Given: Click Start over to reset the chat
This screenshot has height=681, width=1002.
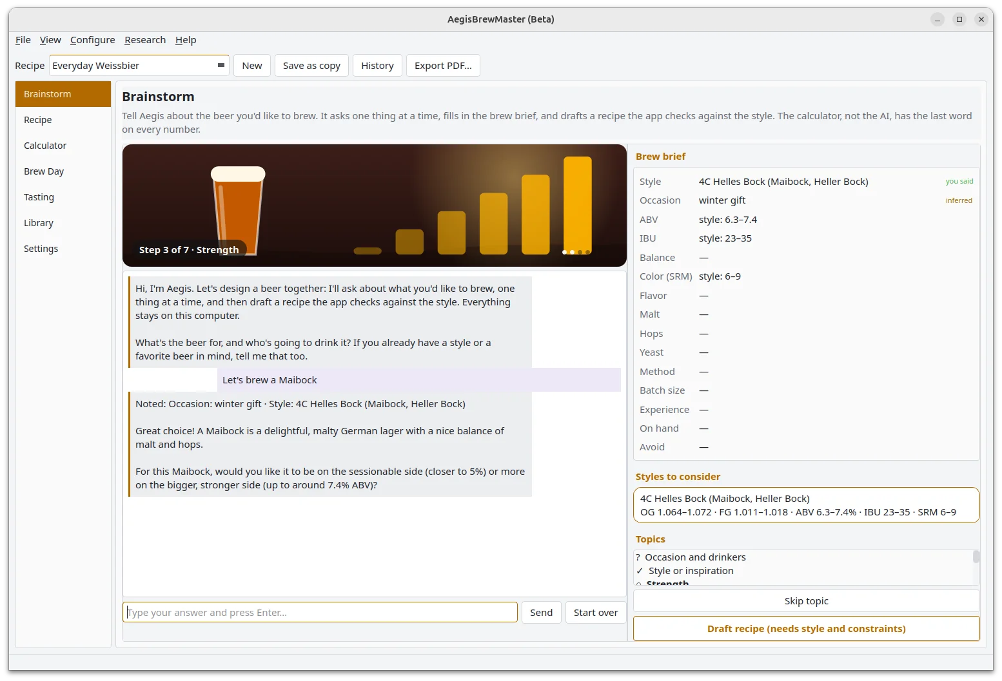Looking at the screenshot, I should pyautogui.click(x=596, y=612).
